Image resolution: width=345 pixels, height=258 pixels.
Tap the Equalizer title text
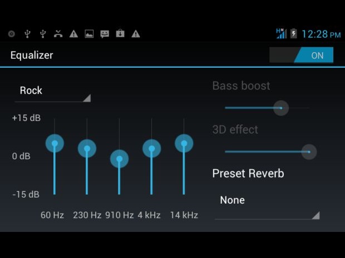32,55
